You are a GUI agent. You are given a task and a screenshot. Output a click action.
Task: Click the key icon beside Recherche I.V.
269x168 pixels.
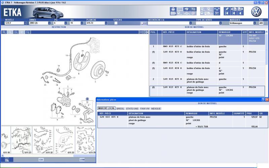(x=143, y=23)
